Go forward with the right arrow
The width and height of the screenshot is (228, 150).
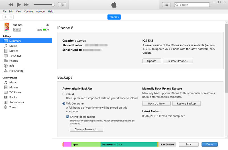tap(11, 17)
